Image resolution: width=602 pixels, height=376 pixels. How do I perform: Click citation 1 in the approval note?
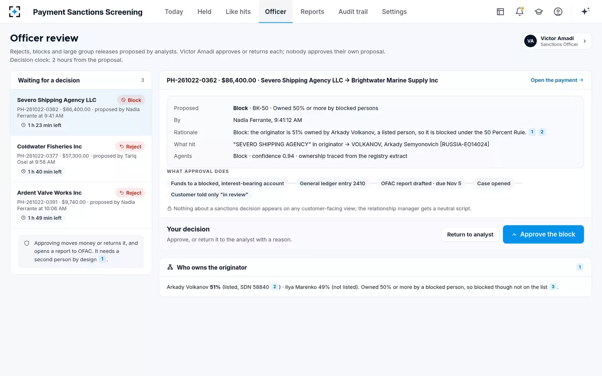pyautogui.click(x=102, y=259)
